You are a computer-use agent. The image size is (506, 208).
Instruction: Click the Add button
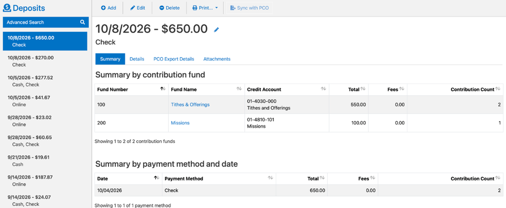[108, 8]
